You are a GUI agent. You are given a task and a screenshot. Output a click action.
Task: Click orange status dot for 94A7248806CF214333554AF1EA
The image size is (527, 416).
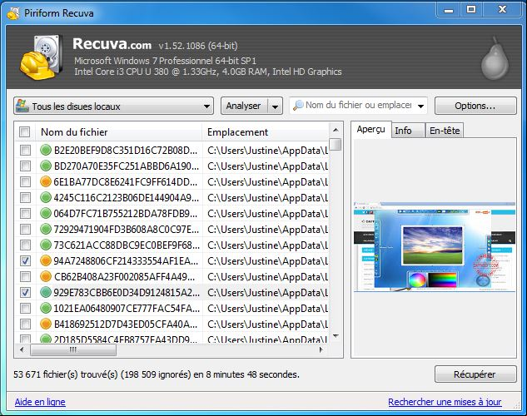pos(45,260)
